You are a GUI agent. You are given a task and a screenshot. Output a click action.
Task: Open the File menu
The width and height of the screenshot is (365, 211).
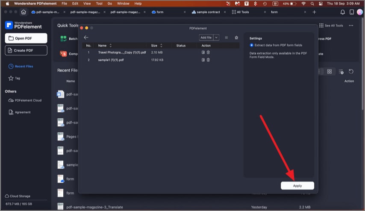point(64,3)
